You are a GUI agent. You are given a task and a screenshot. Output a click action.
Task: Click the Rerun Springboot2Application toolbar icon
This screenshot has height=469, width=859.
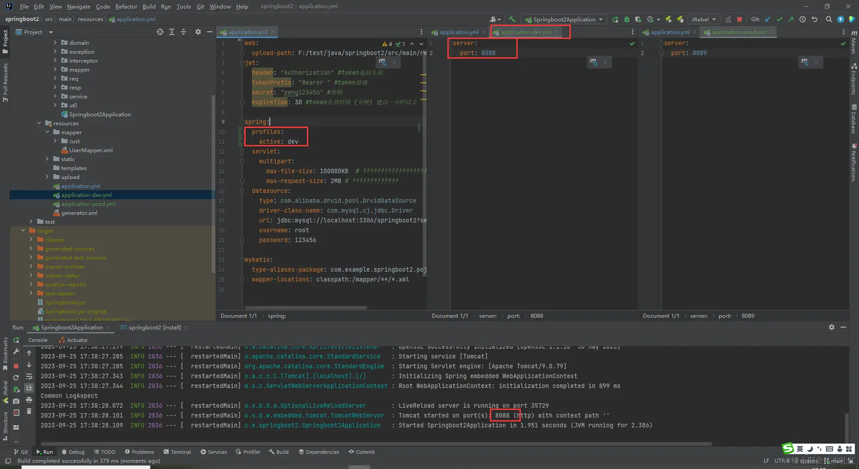pyautogui.click(x=615, y=19)
